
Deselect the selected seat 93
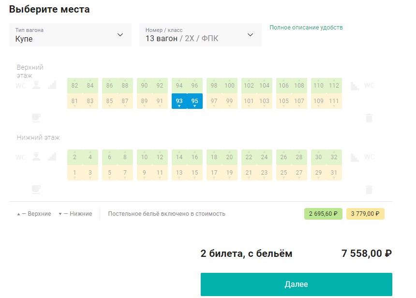tap(179, 101)
